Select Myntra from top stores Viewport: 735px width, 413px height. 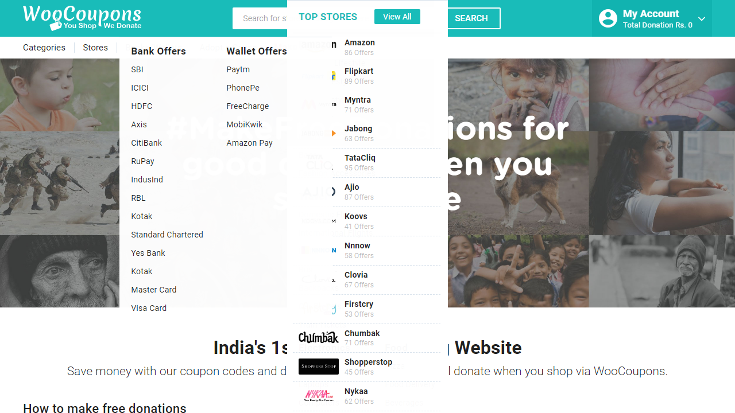coord(358,100)
